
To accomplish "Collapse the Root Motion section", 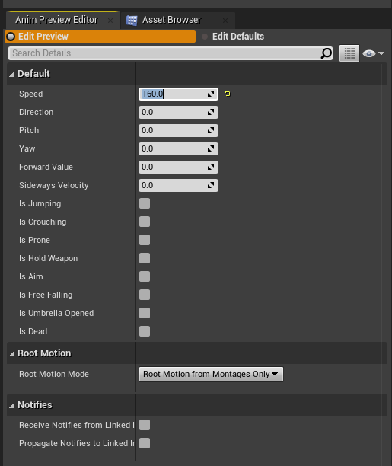I will [11, 353].
